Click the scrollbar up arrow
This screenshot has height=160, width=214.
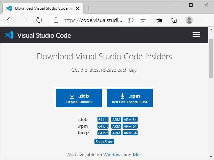[x=211, y=29]
